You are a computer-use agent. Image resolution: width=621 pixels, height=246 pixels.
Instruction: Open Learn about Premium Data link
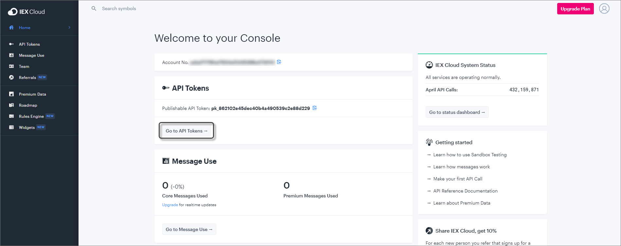[462, 203]
